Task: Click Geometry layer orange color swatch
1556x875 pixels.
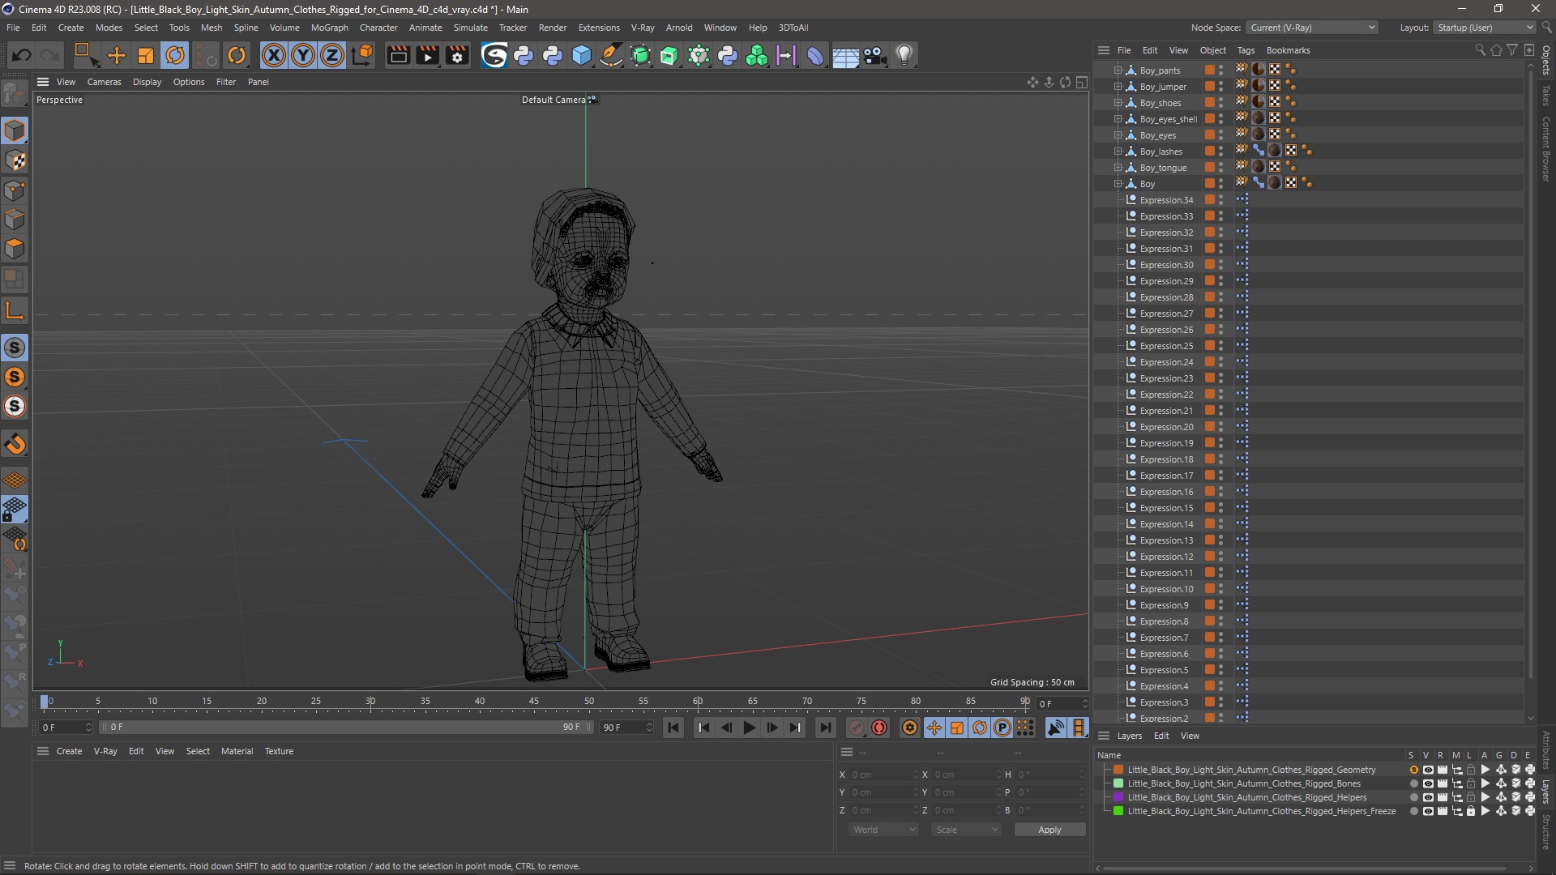Action: [x=1118, y=770]
